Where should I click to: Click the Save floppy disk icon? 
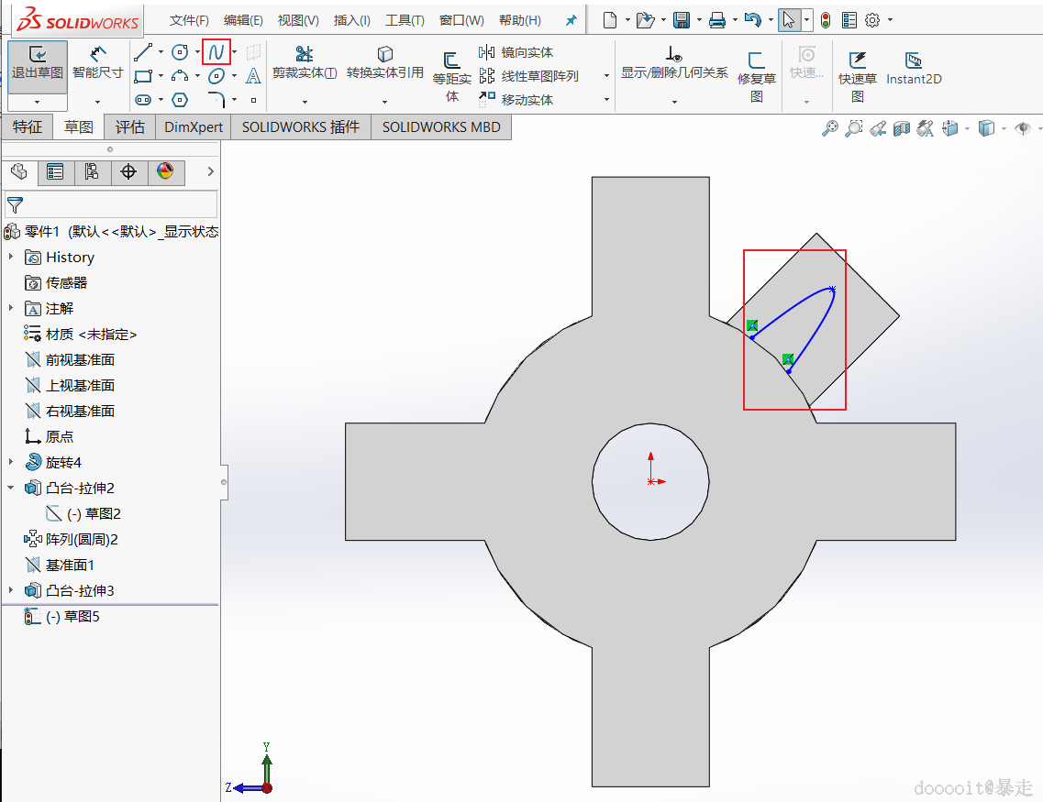[x=682, y=19]
